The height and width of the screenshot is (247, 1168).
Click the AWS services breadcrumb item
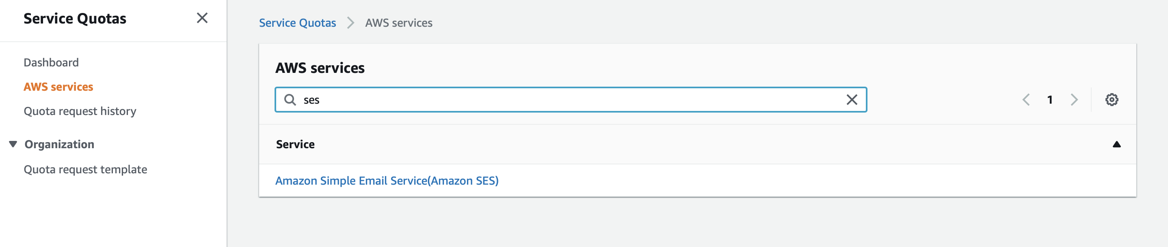(x=398, y=23)
